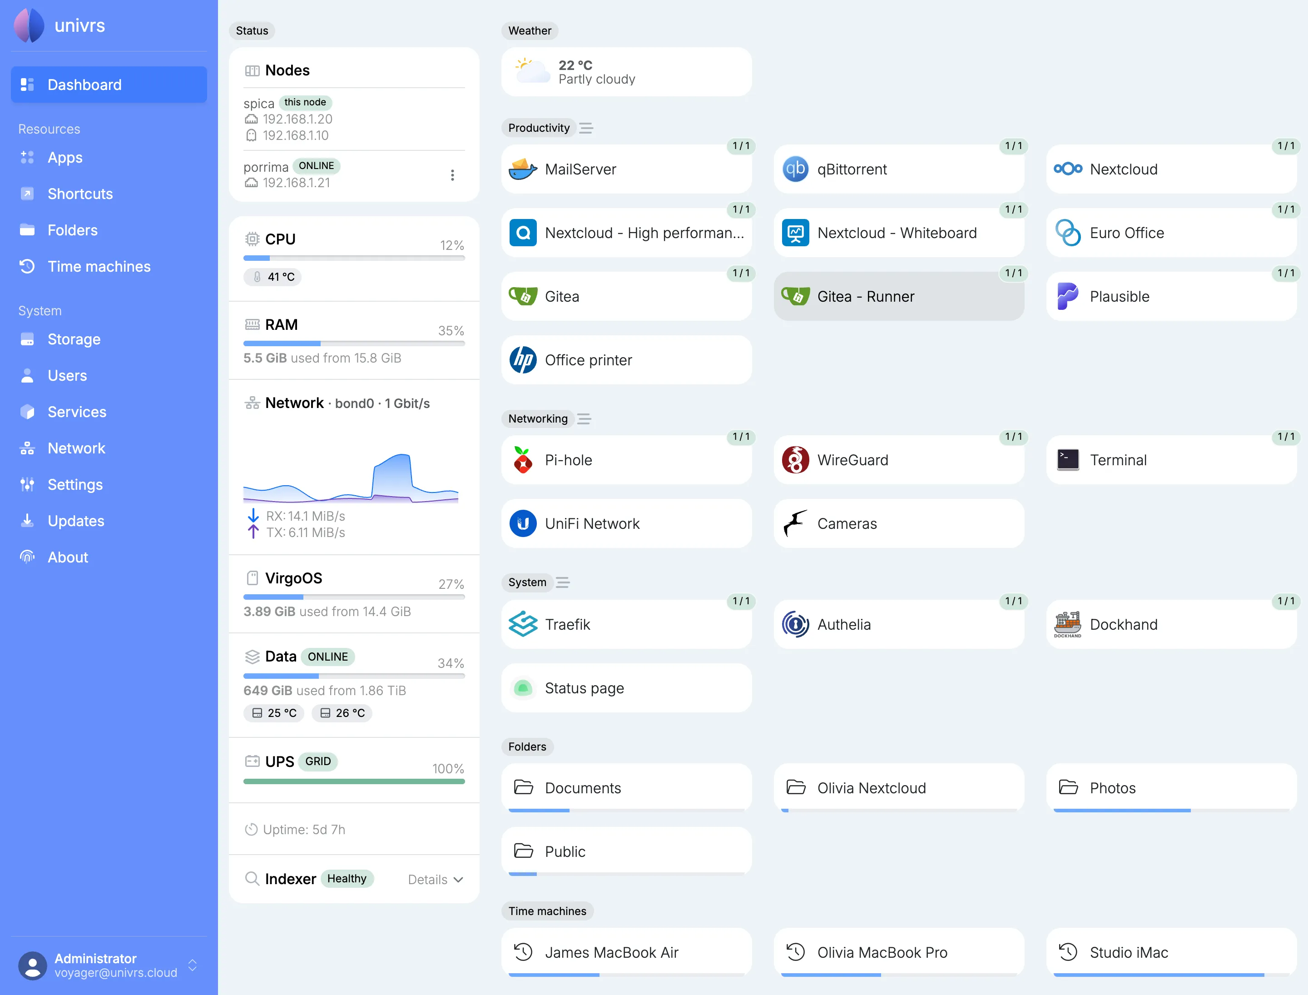The height and width of the screenshot is (995, 1308).
Task: Open the porrima node three-dot menu
Action: coord(452,175)
